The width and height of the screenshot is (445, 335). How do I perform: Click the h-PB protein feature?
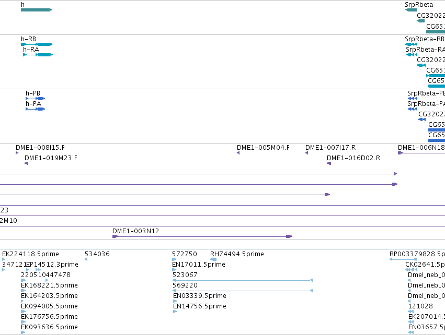coord(35,99)
